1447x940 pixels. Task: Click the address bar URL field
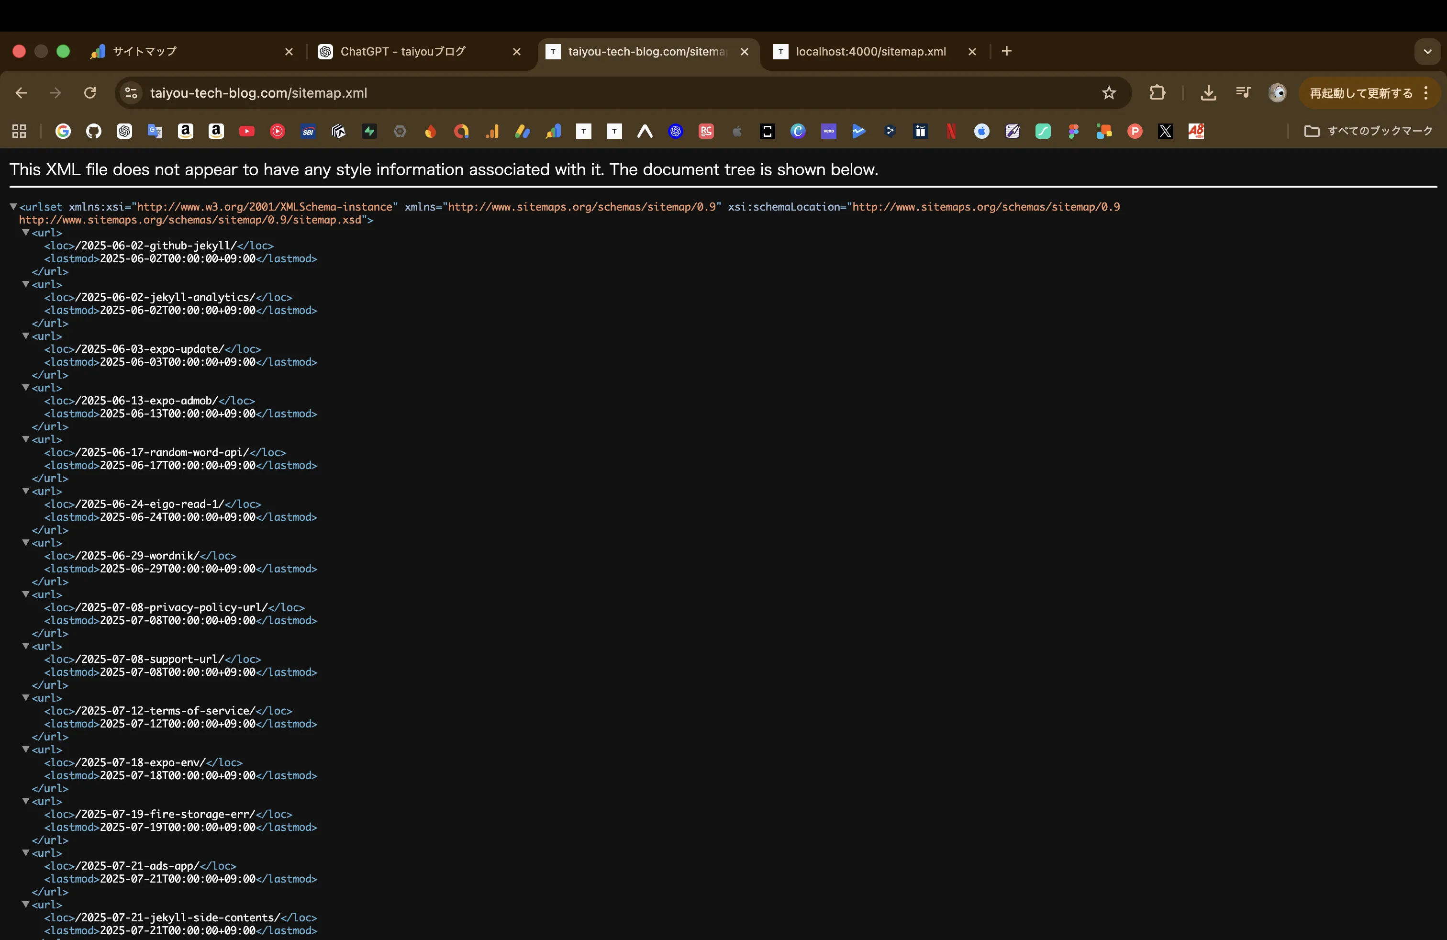click(x=425, y=92)
